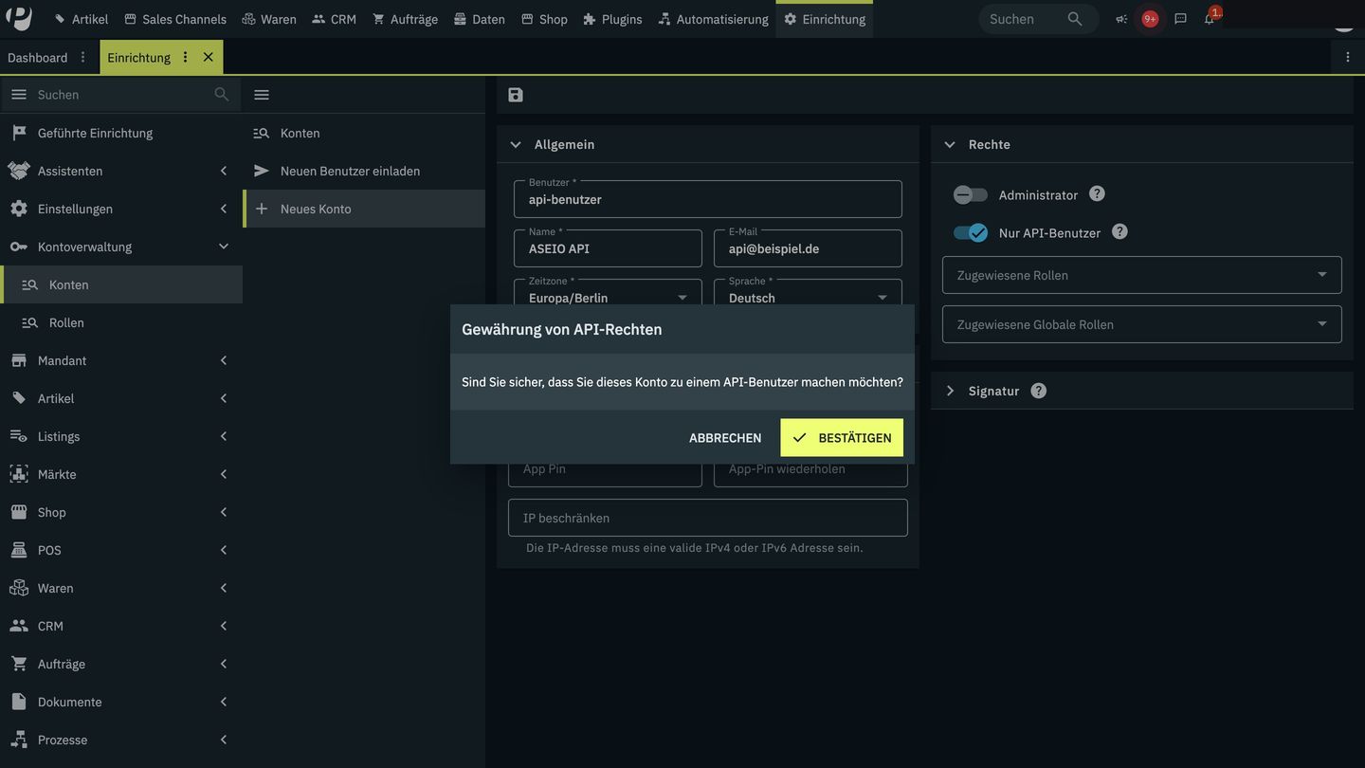
Task: Open help for Nur API-Benutzer option
Action: [1119, 231]
